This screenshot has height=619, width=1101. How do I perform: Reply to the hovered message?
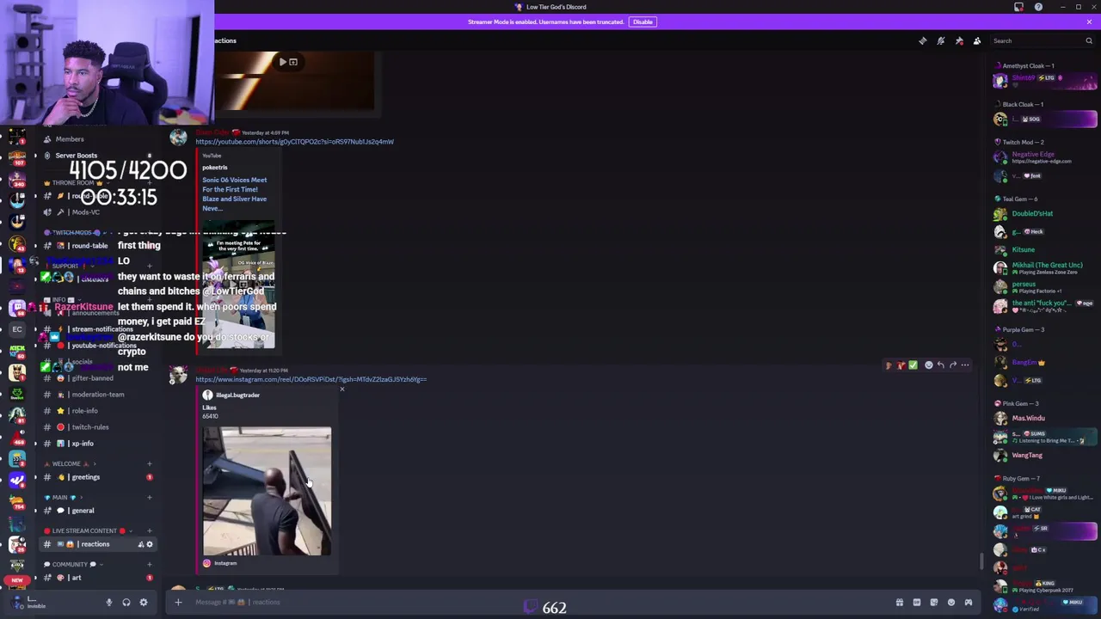click(940, 365)
